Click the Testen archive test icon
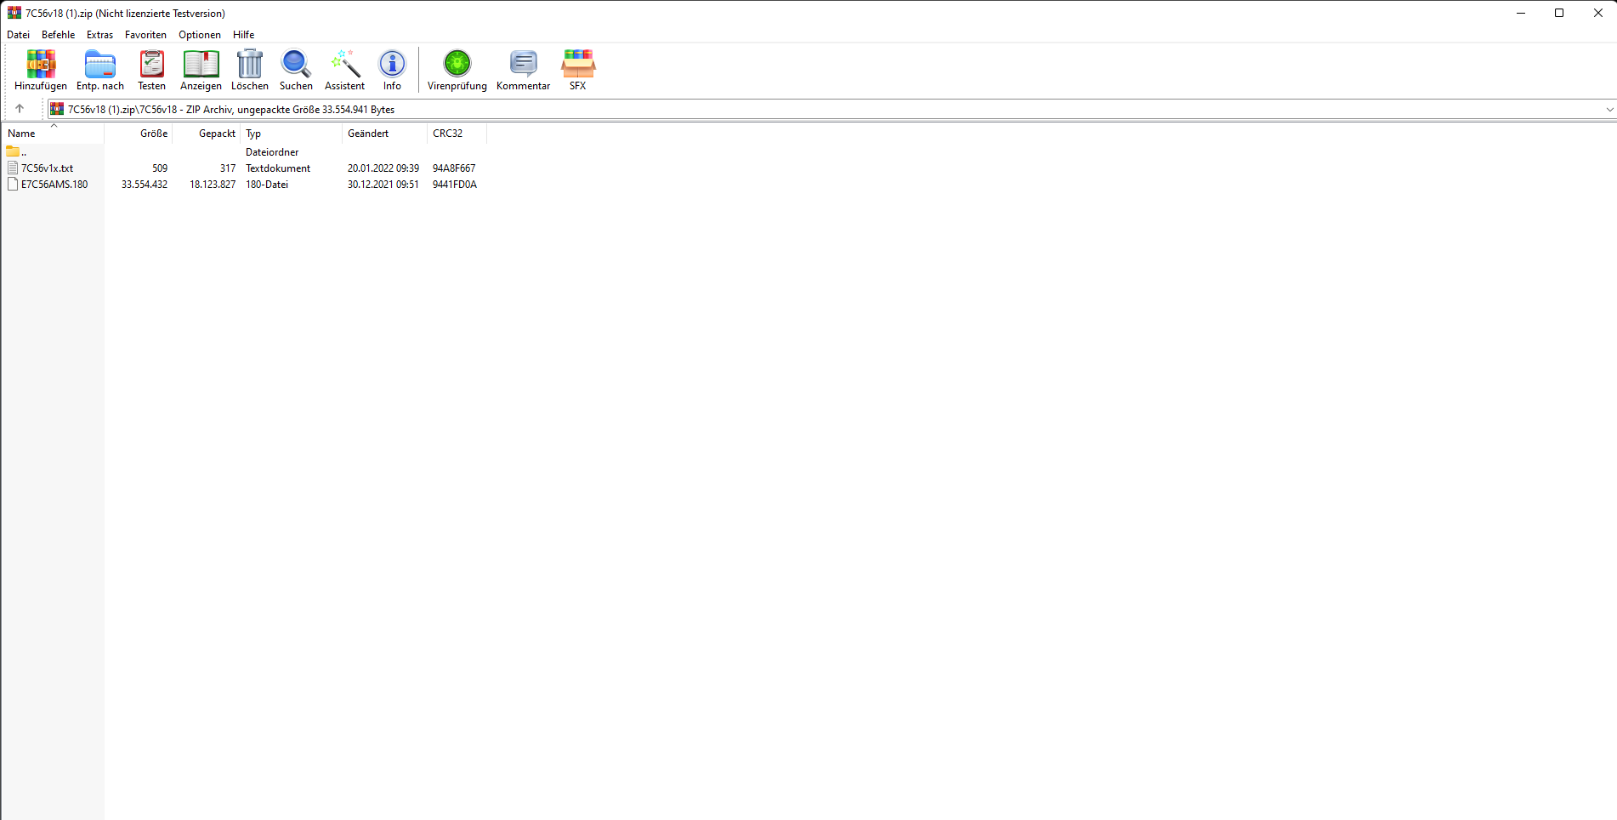The height and width of the screenshot is (820, 1617). 151,70
